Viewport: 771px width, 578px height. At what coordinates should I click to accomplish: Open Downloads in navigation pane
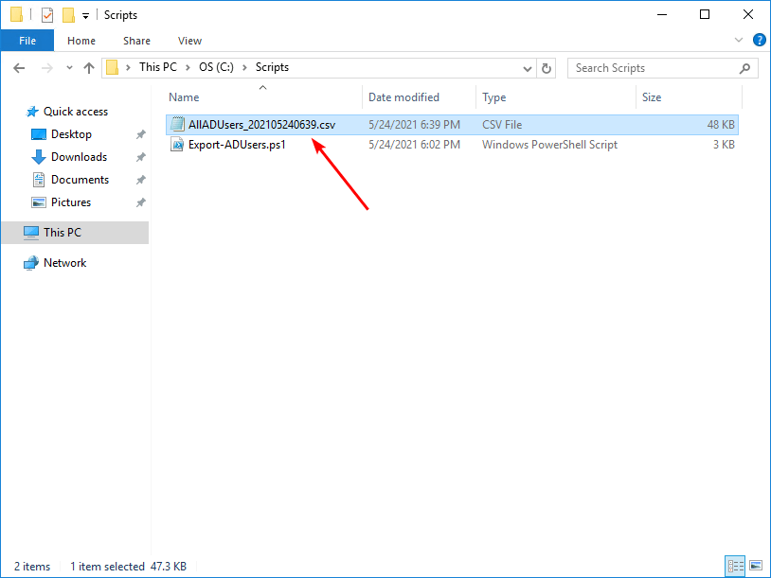tap(80, 157)
